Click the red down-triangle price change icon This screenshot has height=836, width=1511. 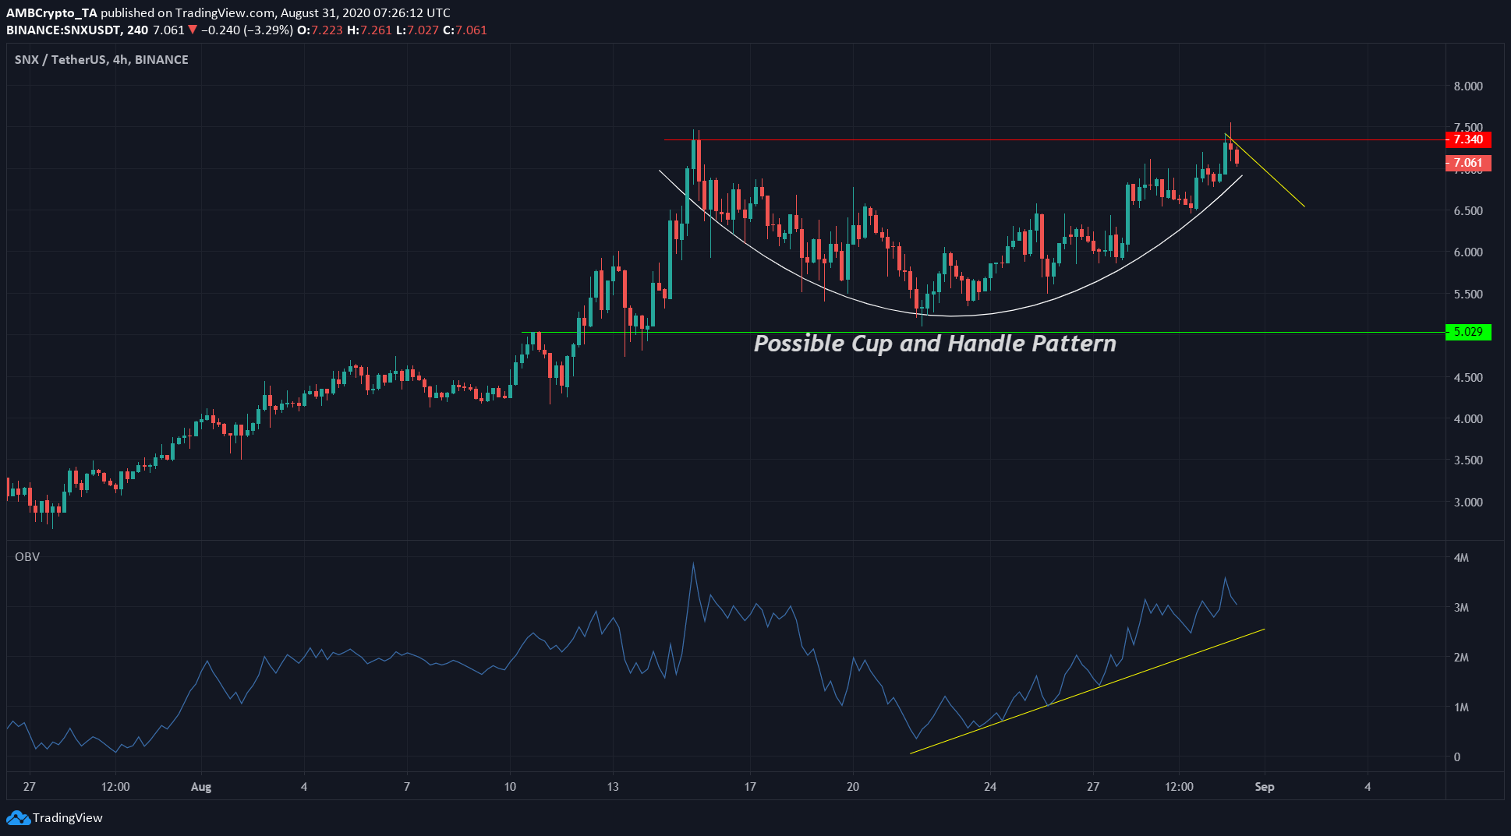click(x=193, y=30)
